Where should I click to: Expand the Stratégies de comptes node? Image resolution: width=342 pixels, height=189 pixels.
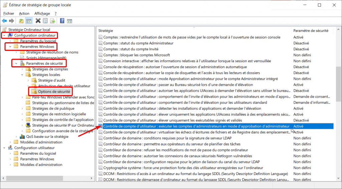[x=22, y=69]
